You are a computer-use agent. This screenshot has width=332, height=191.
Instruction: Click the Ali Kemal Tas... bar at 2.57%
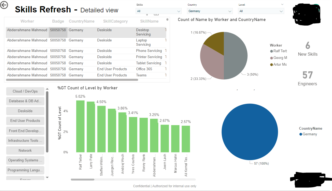(186, 139)
